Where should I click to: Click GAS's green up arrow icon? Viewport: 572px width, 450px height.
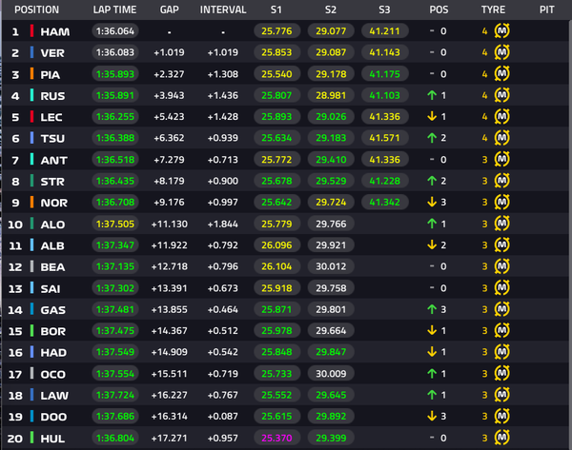pyautogui.click(x=432, y=309)
